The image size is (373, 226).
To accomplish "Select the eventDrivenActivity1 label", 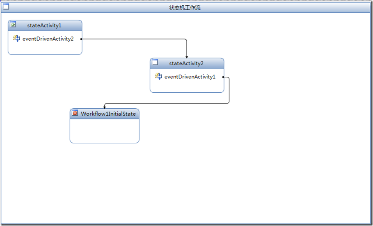I will point(190,77).
